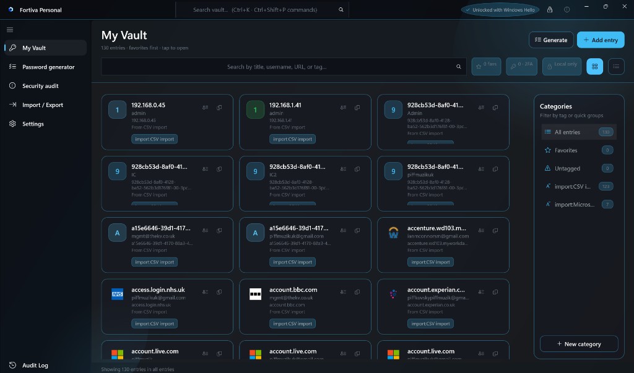This screenshot has width=634, height=373.
Task: Click the magnifier icon in the top search box
Action: [x=341, y=10]
